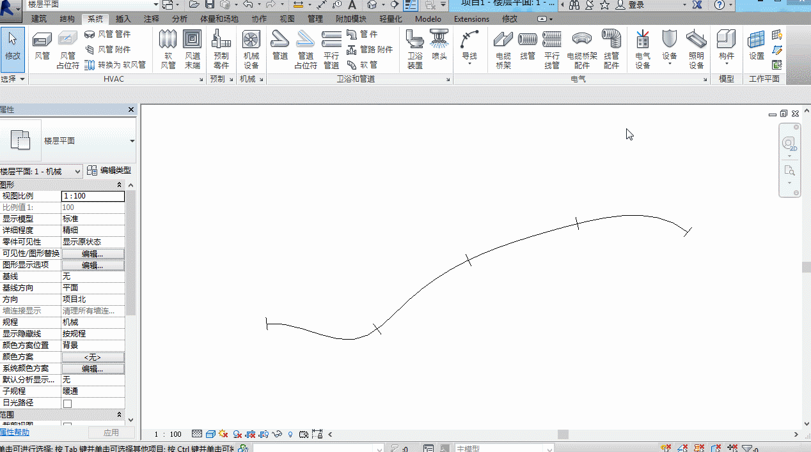Click the 系统颜色方案 编辑 button

pyautogui.click(x=93, y=369)
